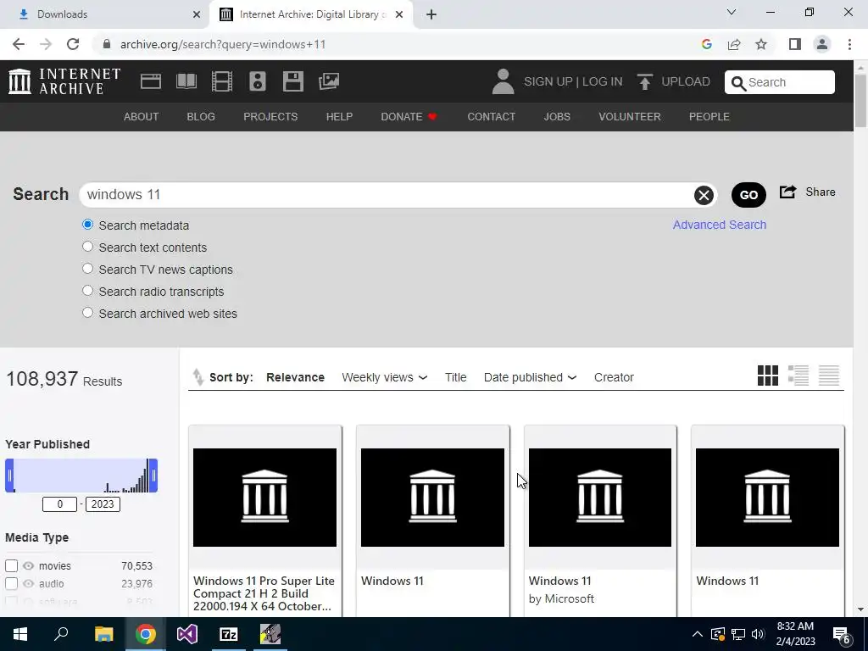Select Search radio transcripts option
Screen dimensions: 868x651
[87, 291]
